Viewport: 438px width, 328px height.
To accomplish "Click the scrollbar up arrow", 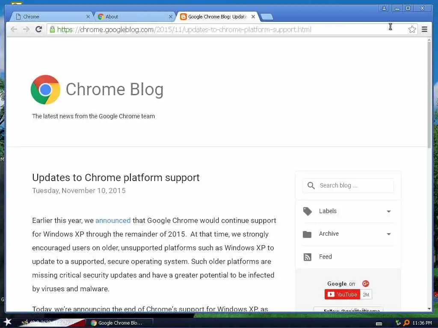I will click(x=429, y=40).
